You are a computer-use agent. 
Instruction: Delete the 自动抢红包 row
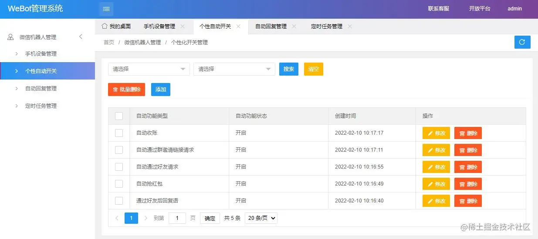468,184
